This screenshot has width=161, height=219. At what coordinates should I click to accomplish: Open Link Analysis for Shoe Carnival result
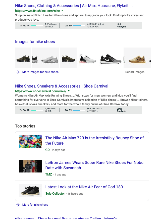121,110
